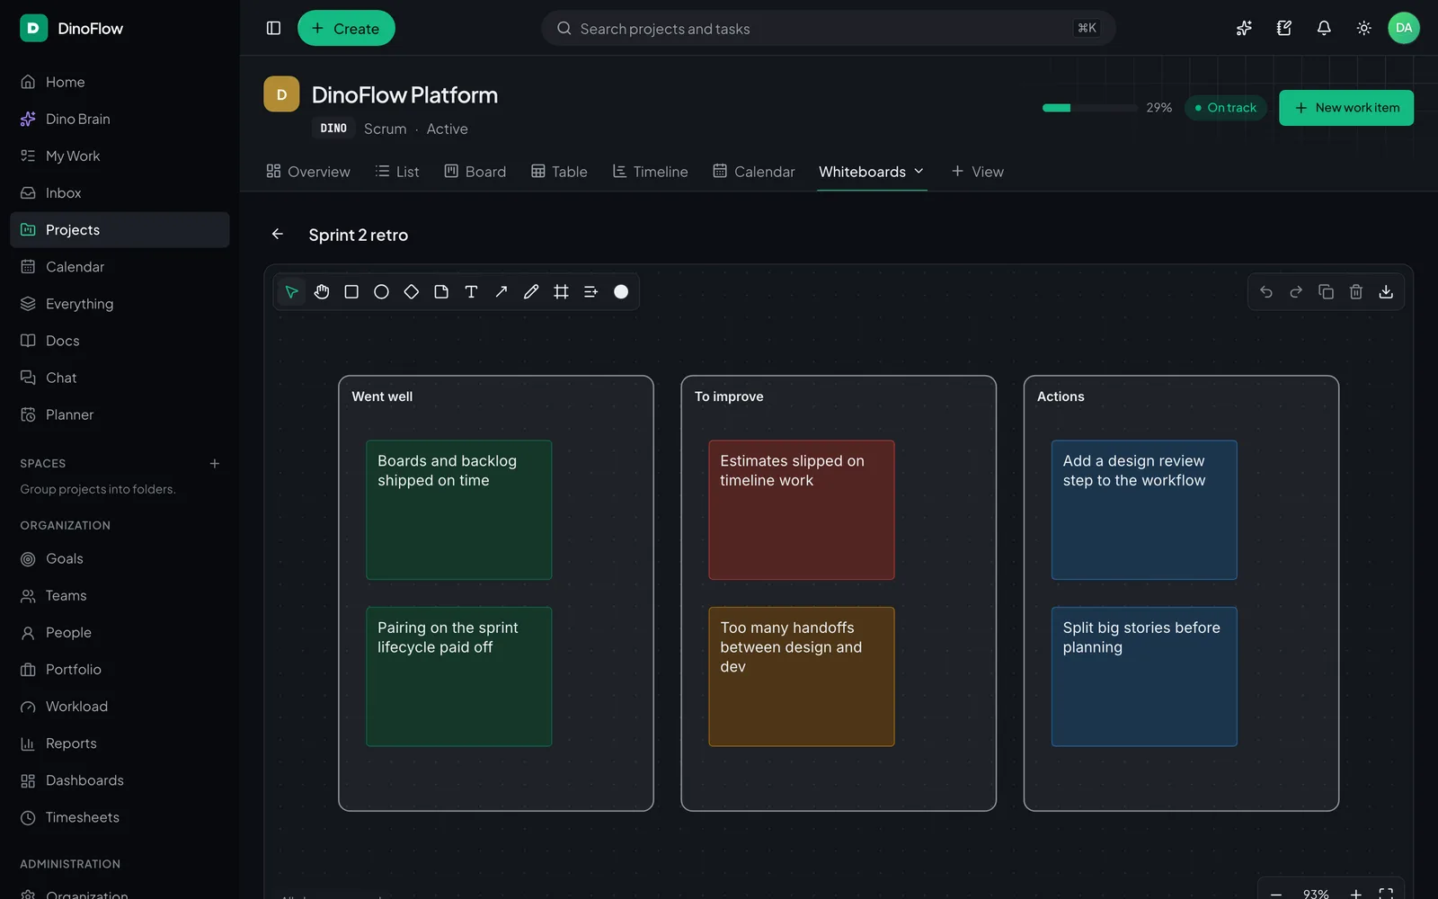The image size is (1438, 899).
Task: Add a new View
Action: 978,172
